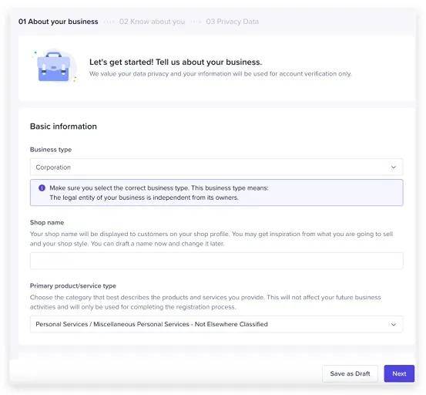The image size is (426, 395).
Task: Click the Shop name label
Action: [47, 222]
